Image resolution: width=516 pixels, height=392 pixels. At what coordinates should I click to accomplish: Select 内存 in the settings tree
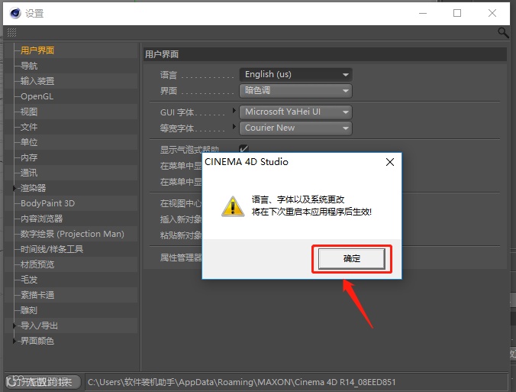pyautogui.click(x=29, y=157)
